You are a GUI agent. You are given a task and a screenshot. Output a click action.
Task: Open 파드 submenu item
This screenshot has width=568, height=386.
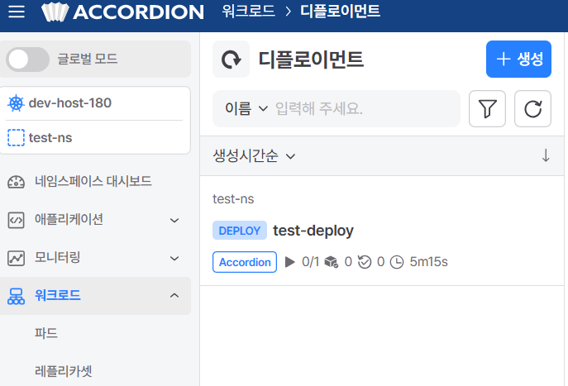46,333
